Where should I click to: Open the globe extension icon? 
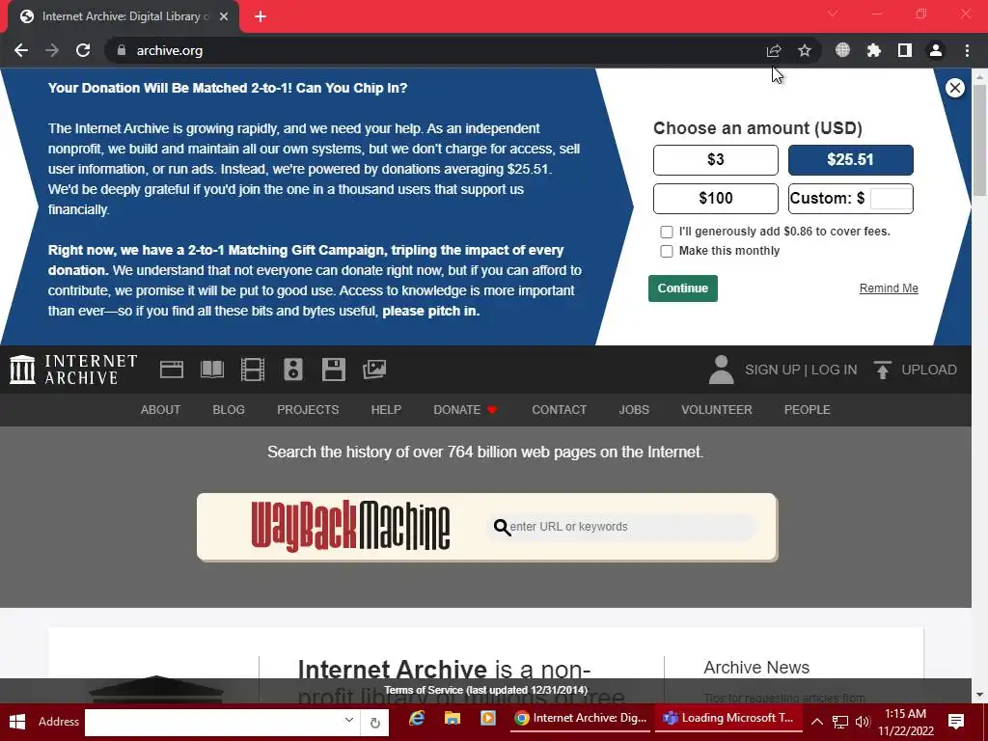point(842,50)
